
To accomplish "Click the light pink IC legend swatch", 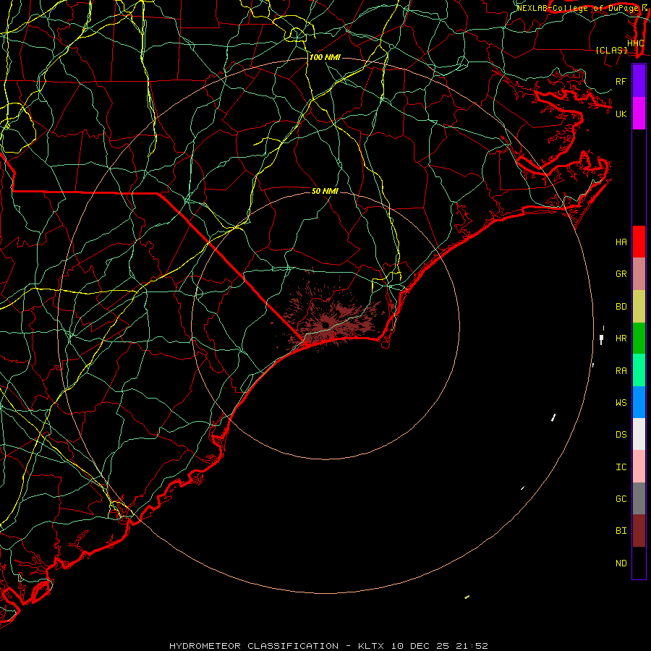I will (x=639, y=467).
